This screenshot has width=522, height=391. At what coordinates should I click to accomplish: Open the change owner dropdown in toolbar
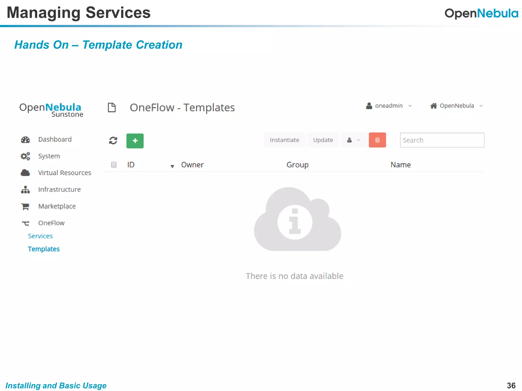click(354, 140)
